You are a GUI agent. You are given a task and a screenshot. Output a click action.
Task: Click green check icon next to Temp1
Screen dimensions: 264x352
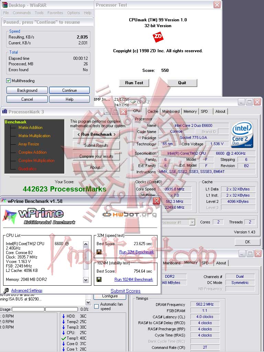[x=64, y=338]
